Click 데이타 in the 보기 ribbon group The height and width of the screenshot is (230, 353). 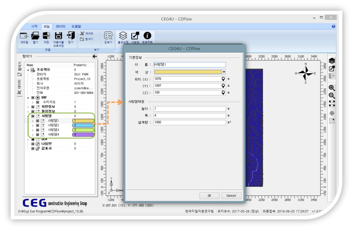pyautogui.click(x=87, y=33)
